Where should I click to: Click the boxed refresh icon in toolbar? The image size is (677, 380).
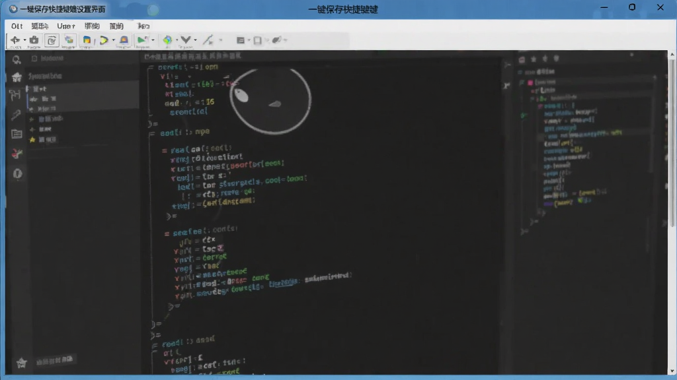point(52,40)
